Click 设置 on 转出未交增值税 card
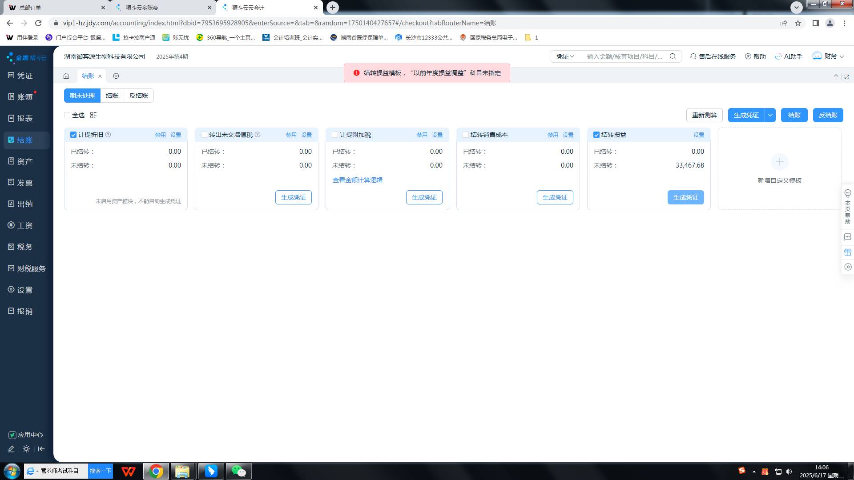Screen dimensions: 854x480 coord(306,135)
